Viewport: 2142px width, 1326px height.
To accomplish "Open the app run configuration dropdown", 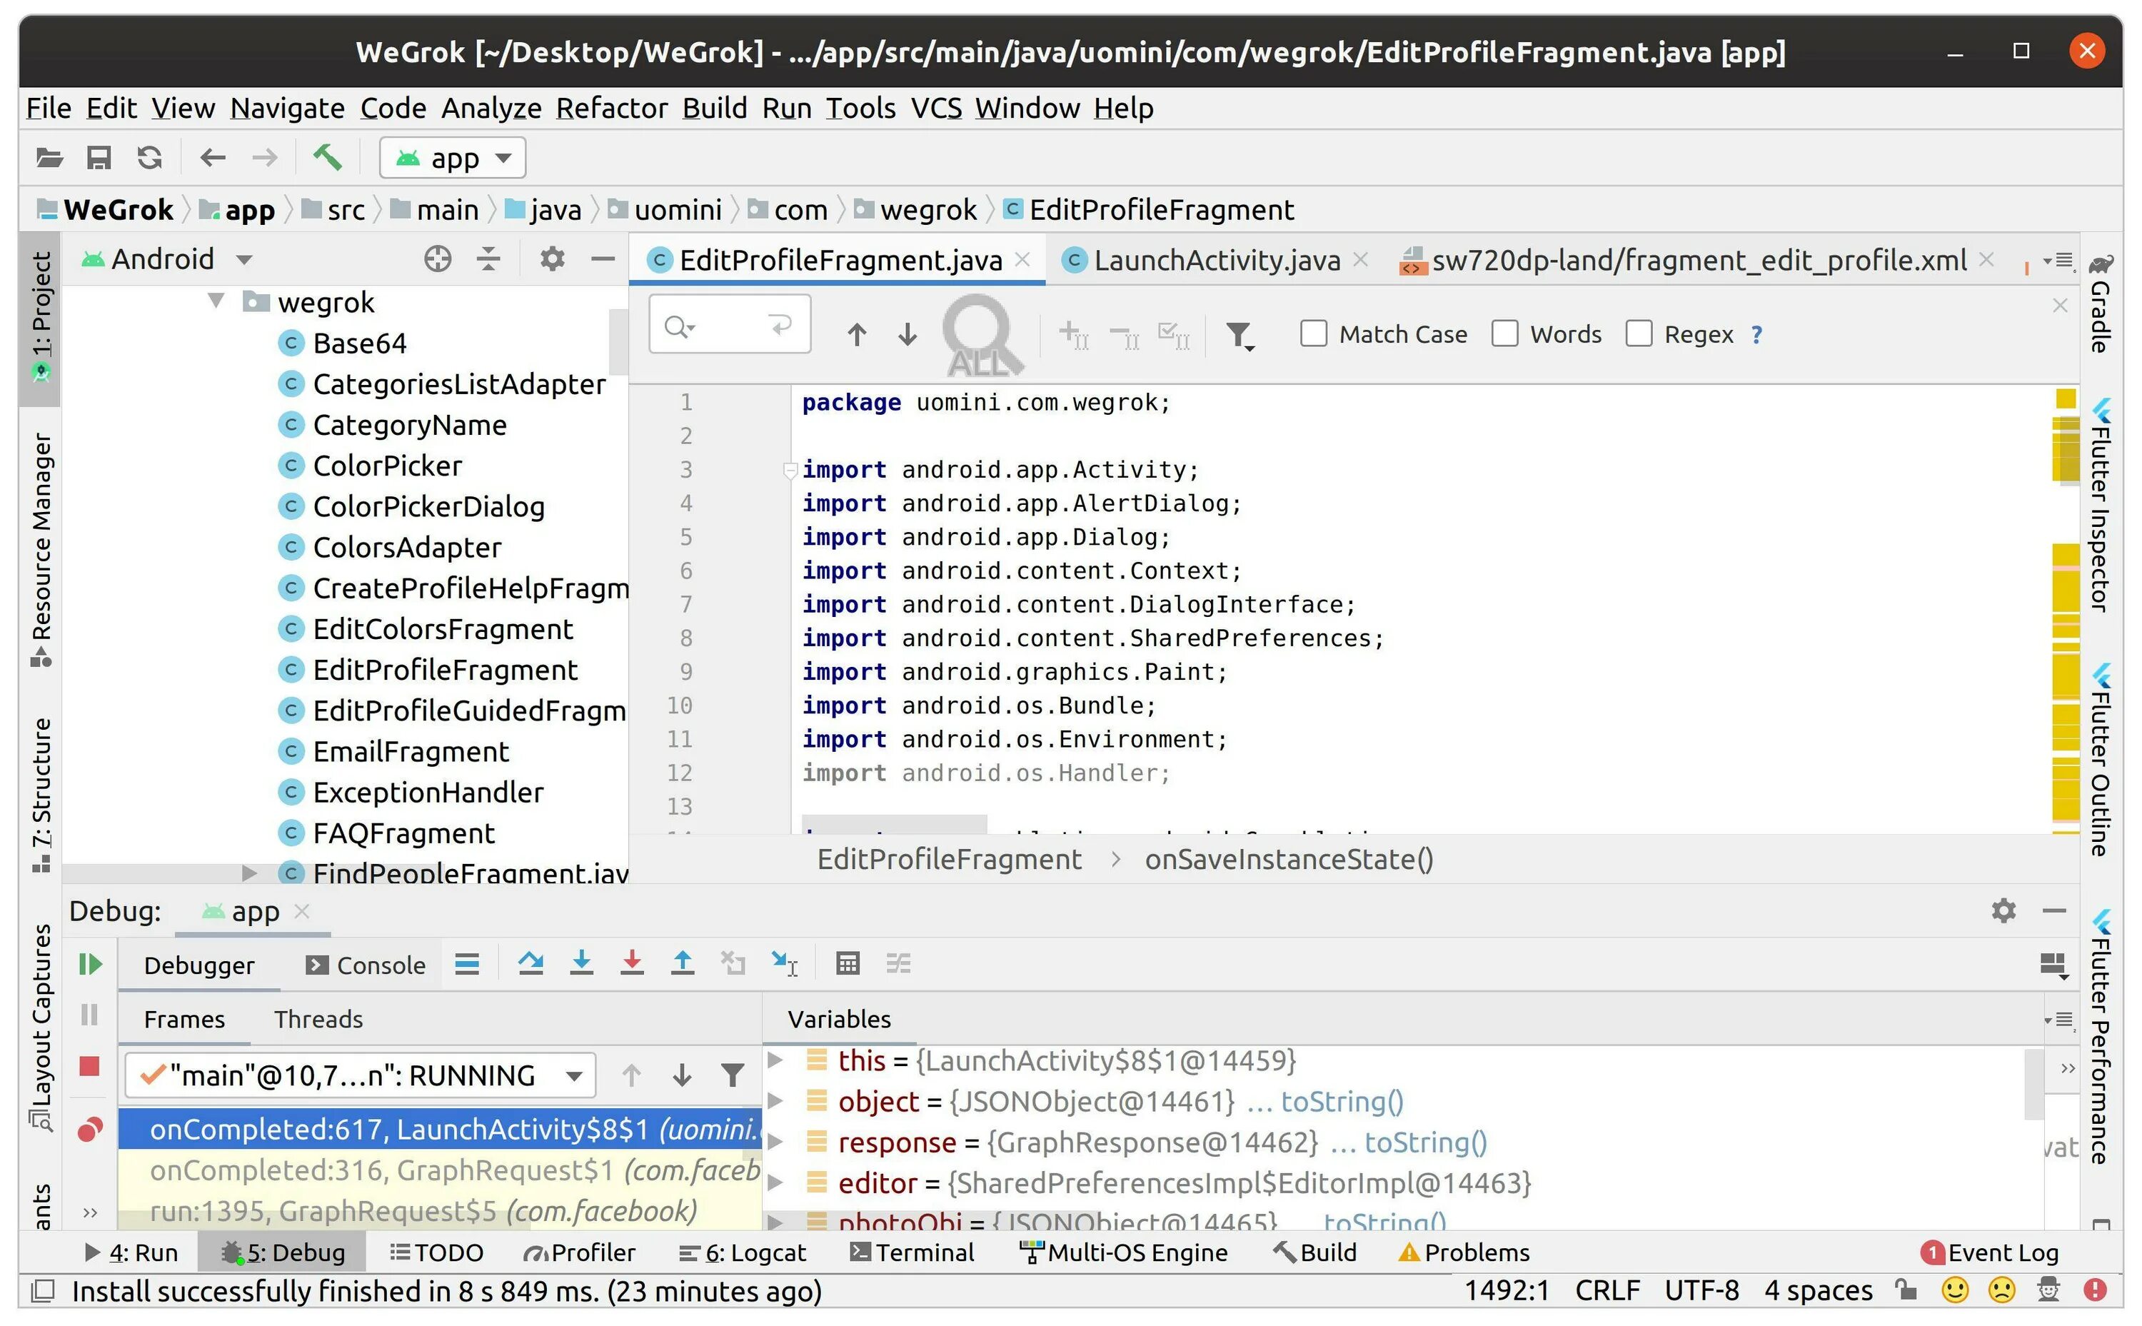I will coord(453,158).
